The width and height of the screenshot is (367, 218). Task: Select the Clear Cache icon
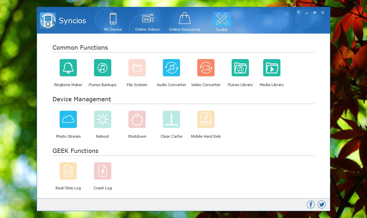point(171,119)
